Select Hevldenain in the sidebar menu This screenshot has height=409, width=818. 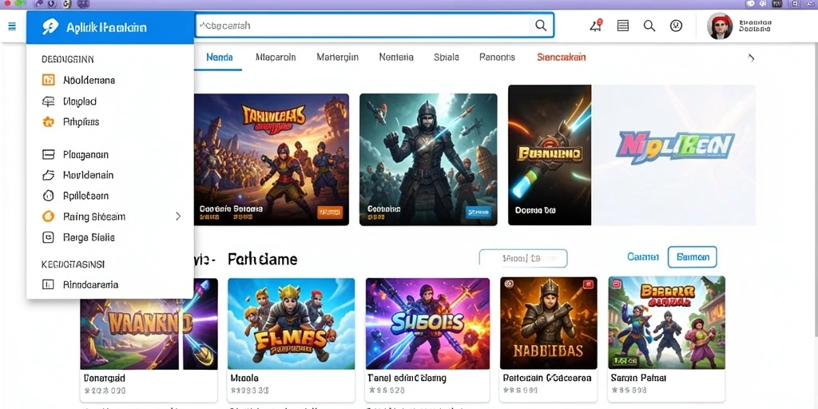88,175
